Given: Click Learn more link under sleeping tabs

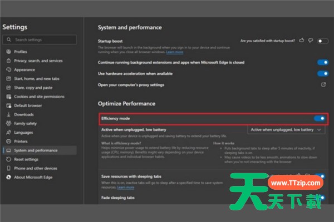Looking at the screenshot, I should 126,188.
